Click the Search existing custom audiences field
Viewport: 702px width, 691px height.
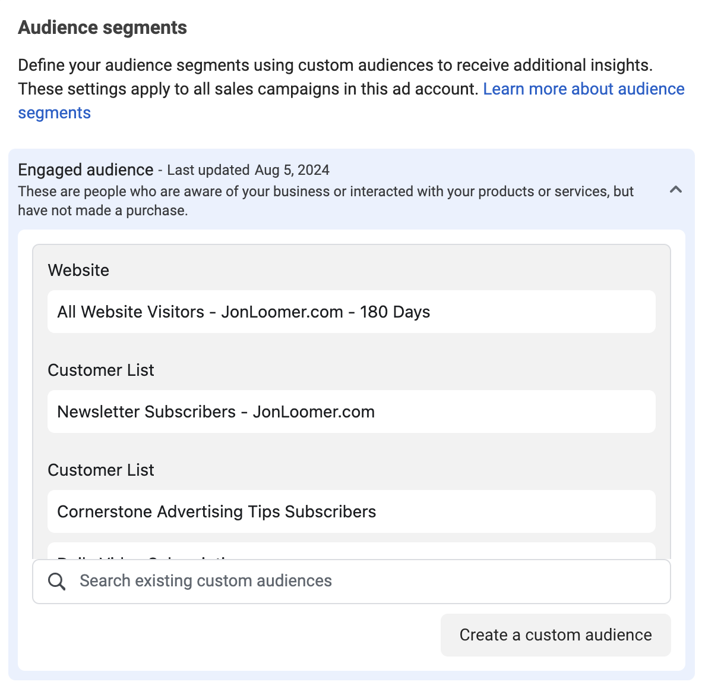tap(352, 581)
